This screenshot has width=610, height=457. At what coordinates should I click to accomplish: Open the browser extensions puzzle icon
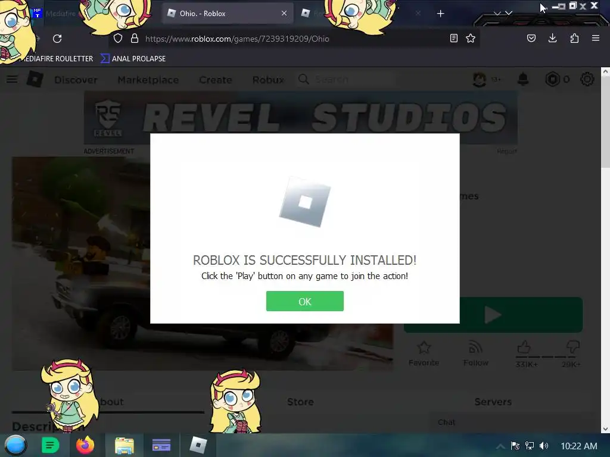(x=574, y=38)
